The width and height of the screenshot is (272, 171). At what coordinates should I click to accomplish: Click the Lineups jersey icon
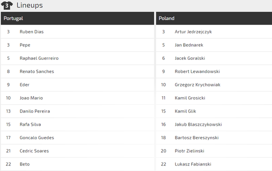point(7,5)
